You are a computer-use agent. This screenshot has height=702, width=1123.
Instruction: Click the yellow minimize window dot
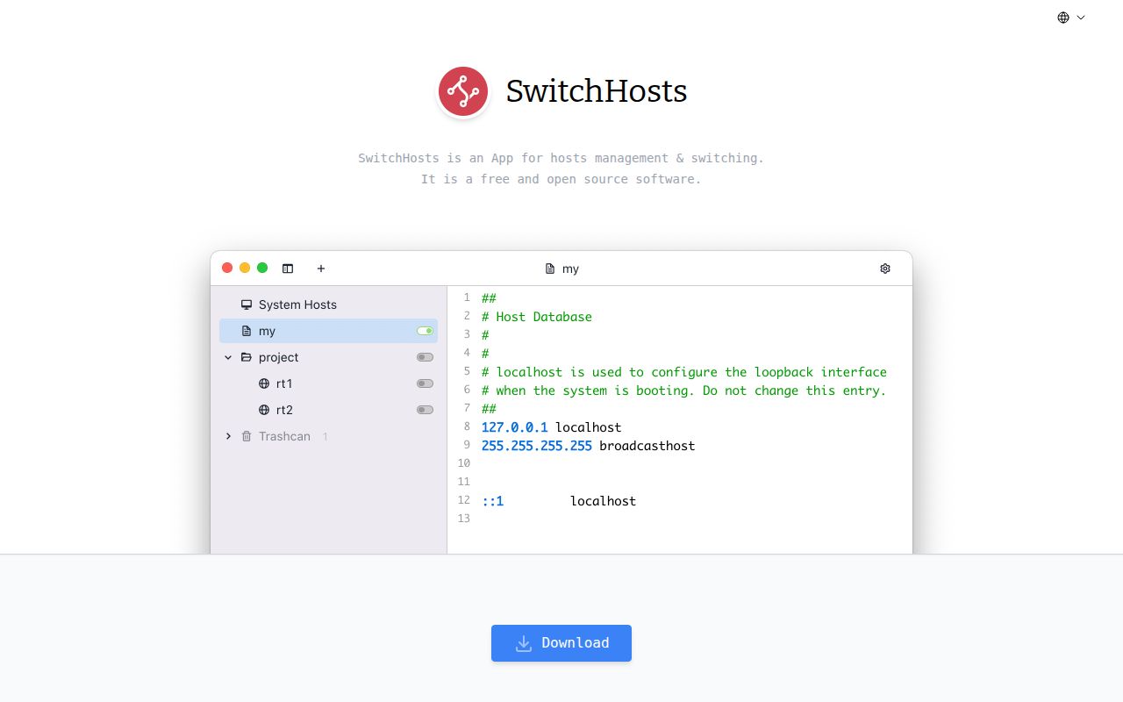[x=245, y=268]
